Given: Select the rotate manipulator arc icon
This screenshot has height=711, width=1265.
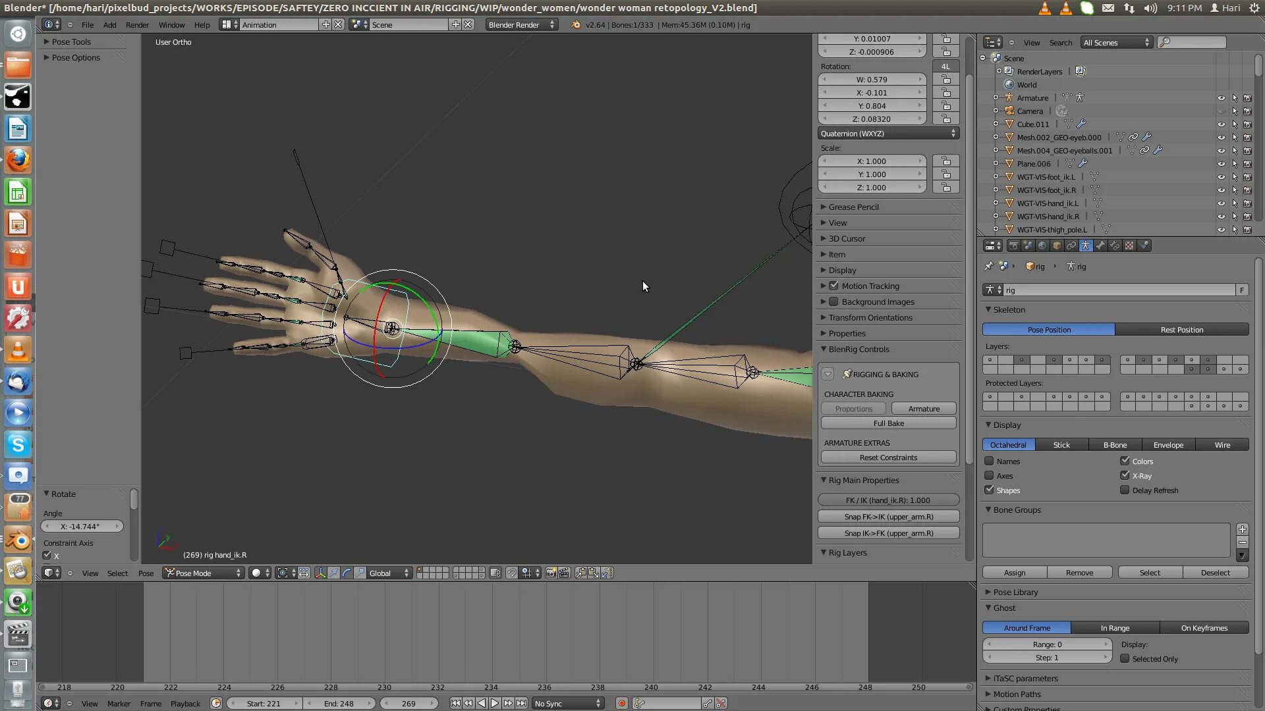Looking at the screenshot, I should pos(347,573).
